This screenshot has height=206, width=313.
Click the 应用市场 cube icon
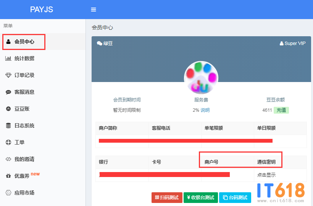tap(8, 193)
